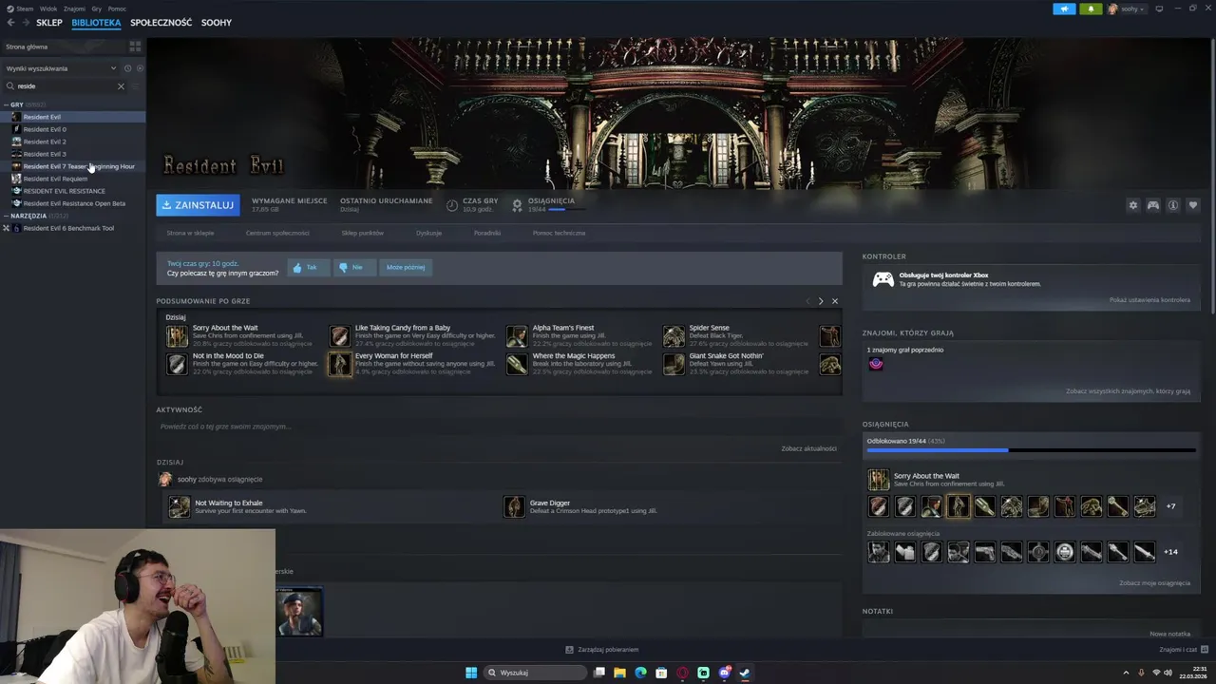Switch to SKLEP tab
The image size is (1216, 684).
(x=49, y=22)
